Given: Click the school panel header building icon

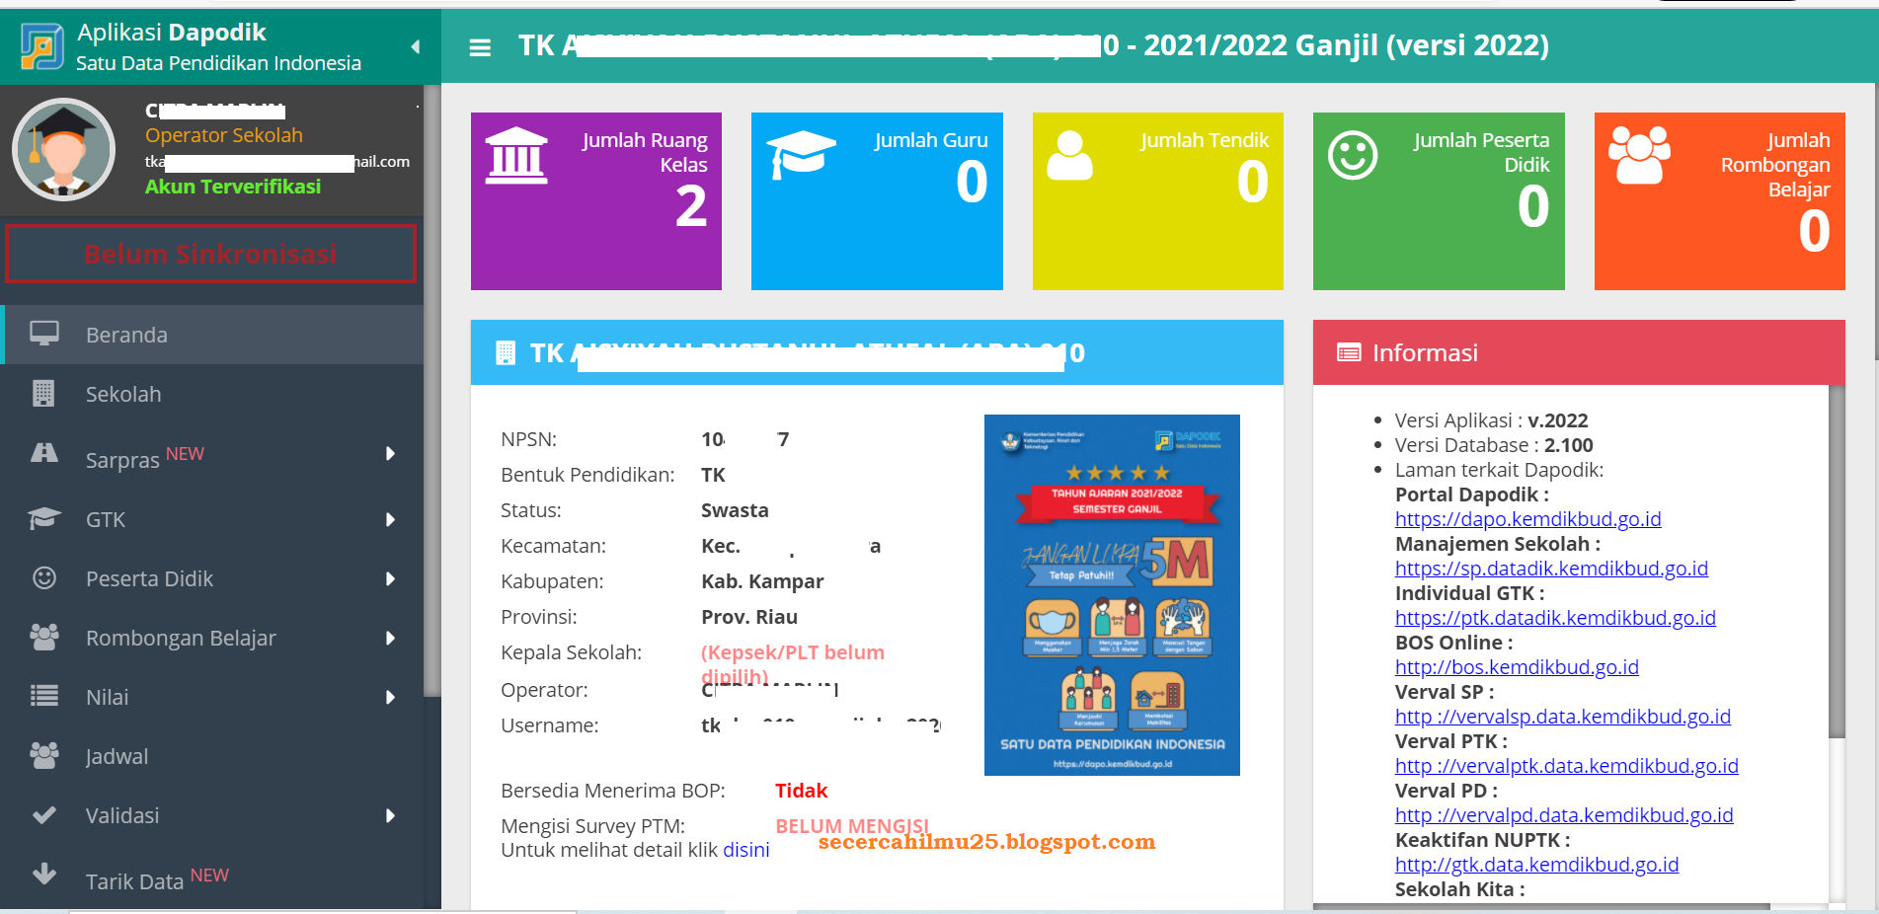Looking at the screenshot, I should click(x=506, y=352).
